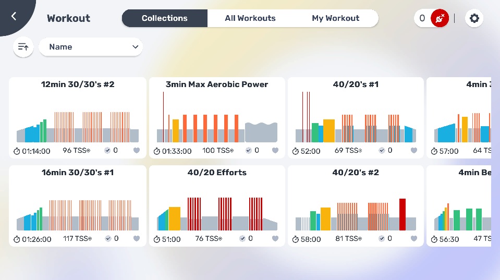
Task: Click the stopwatch icon beside 56:30
Action: pos(434,239)
